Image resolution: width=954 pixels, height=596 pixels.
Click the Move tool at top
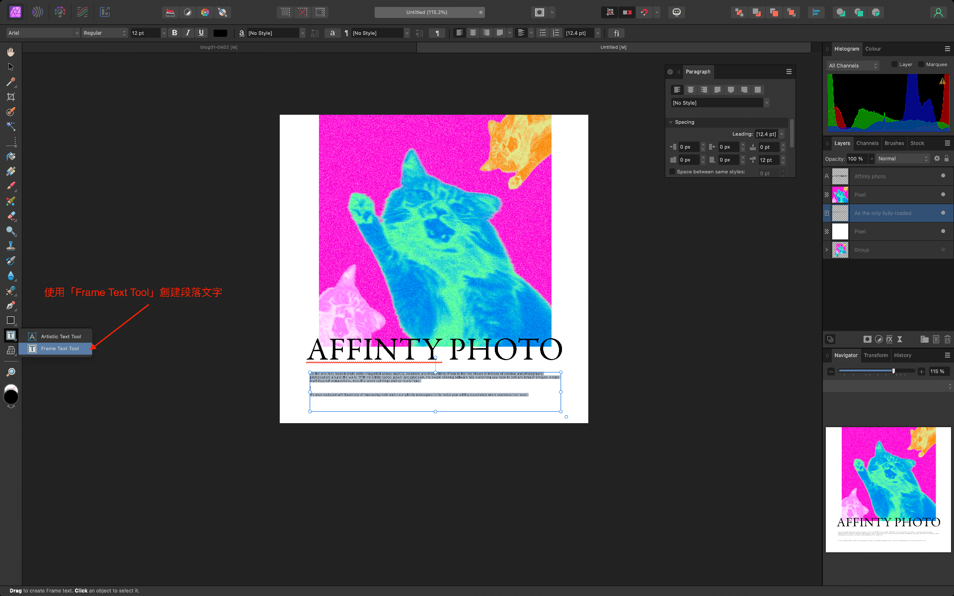click(x=9, y=67)
